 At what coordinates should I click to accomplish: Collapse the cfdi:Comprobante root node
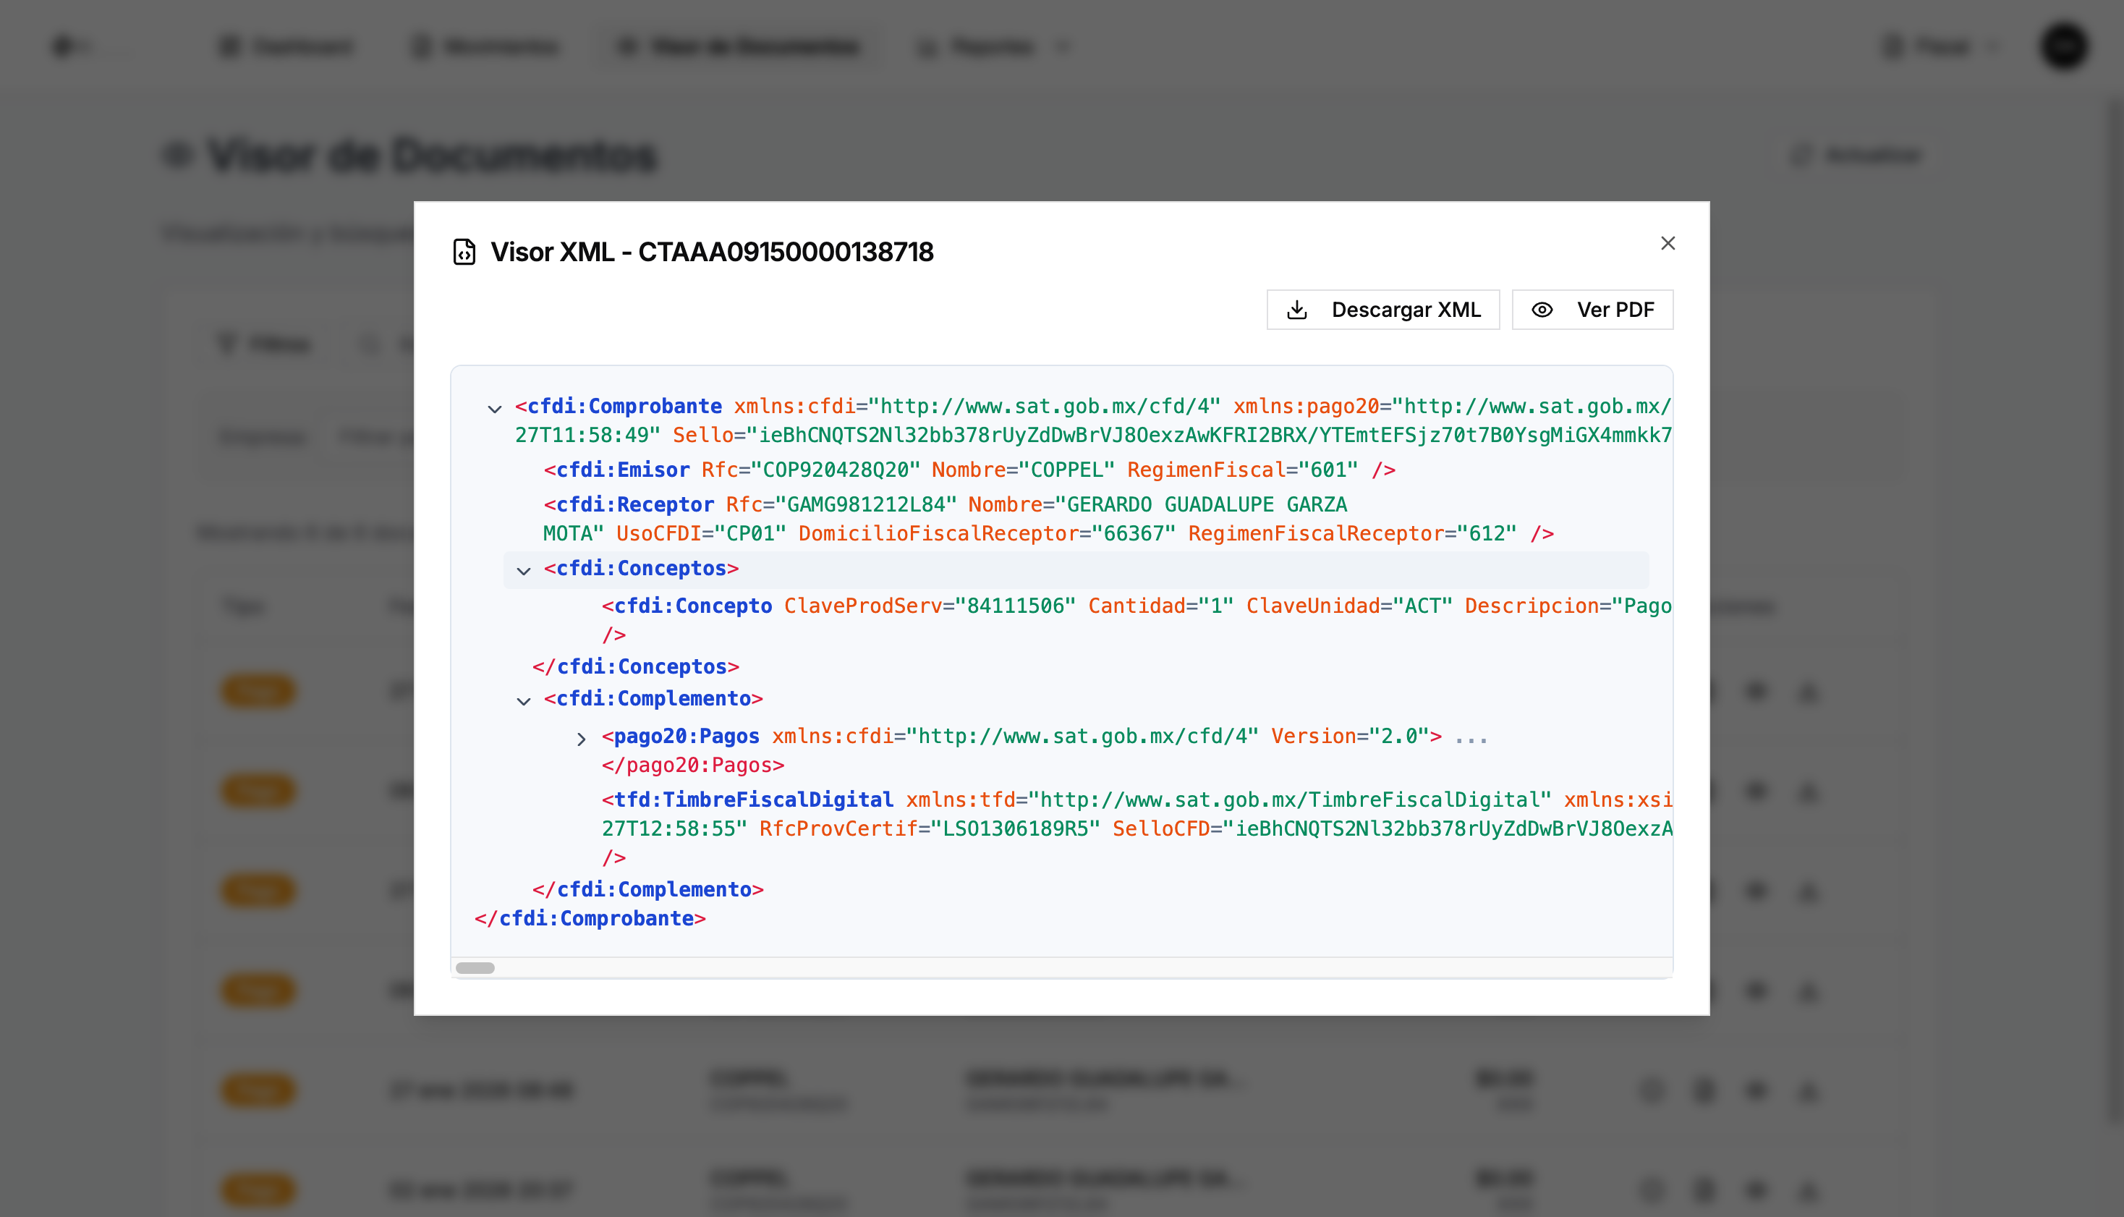[495, 409]
